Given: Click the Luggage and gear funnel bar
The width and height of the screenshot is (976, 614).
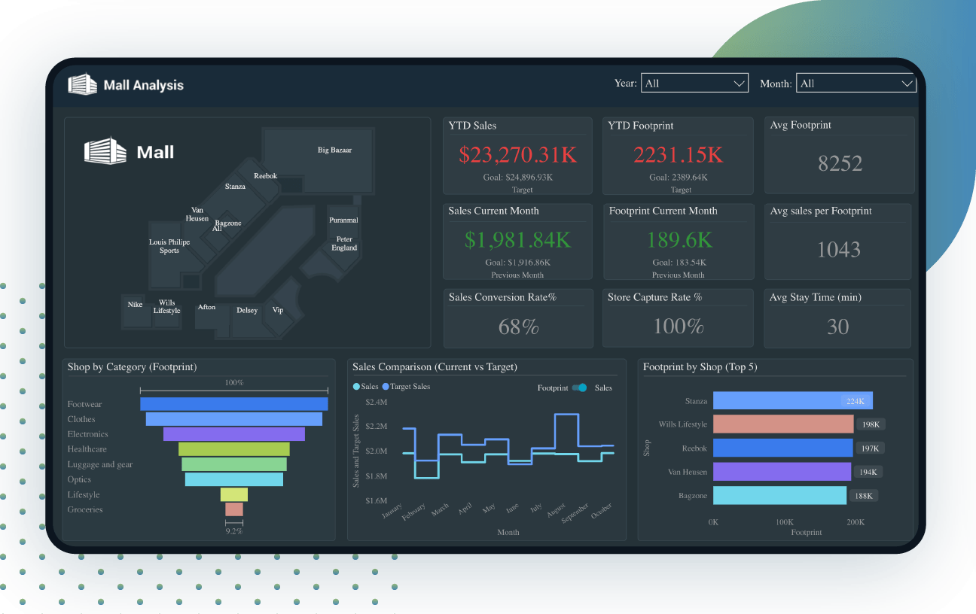Looking at the screenshot, I should 234,464.
